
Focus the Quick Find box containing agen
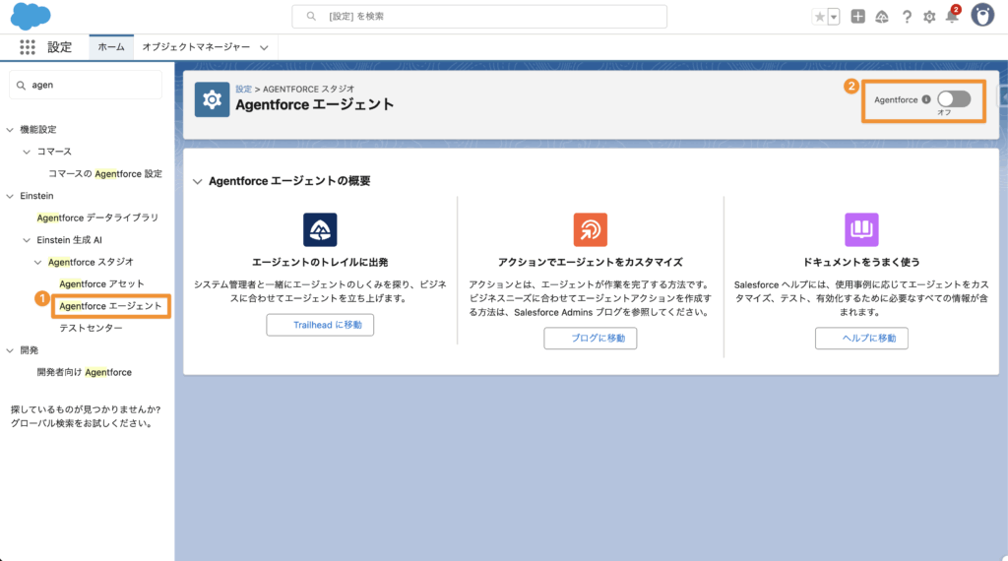[x=86, y=85]
